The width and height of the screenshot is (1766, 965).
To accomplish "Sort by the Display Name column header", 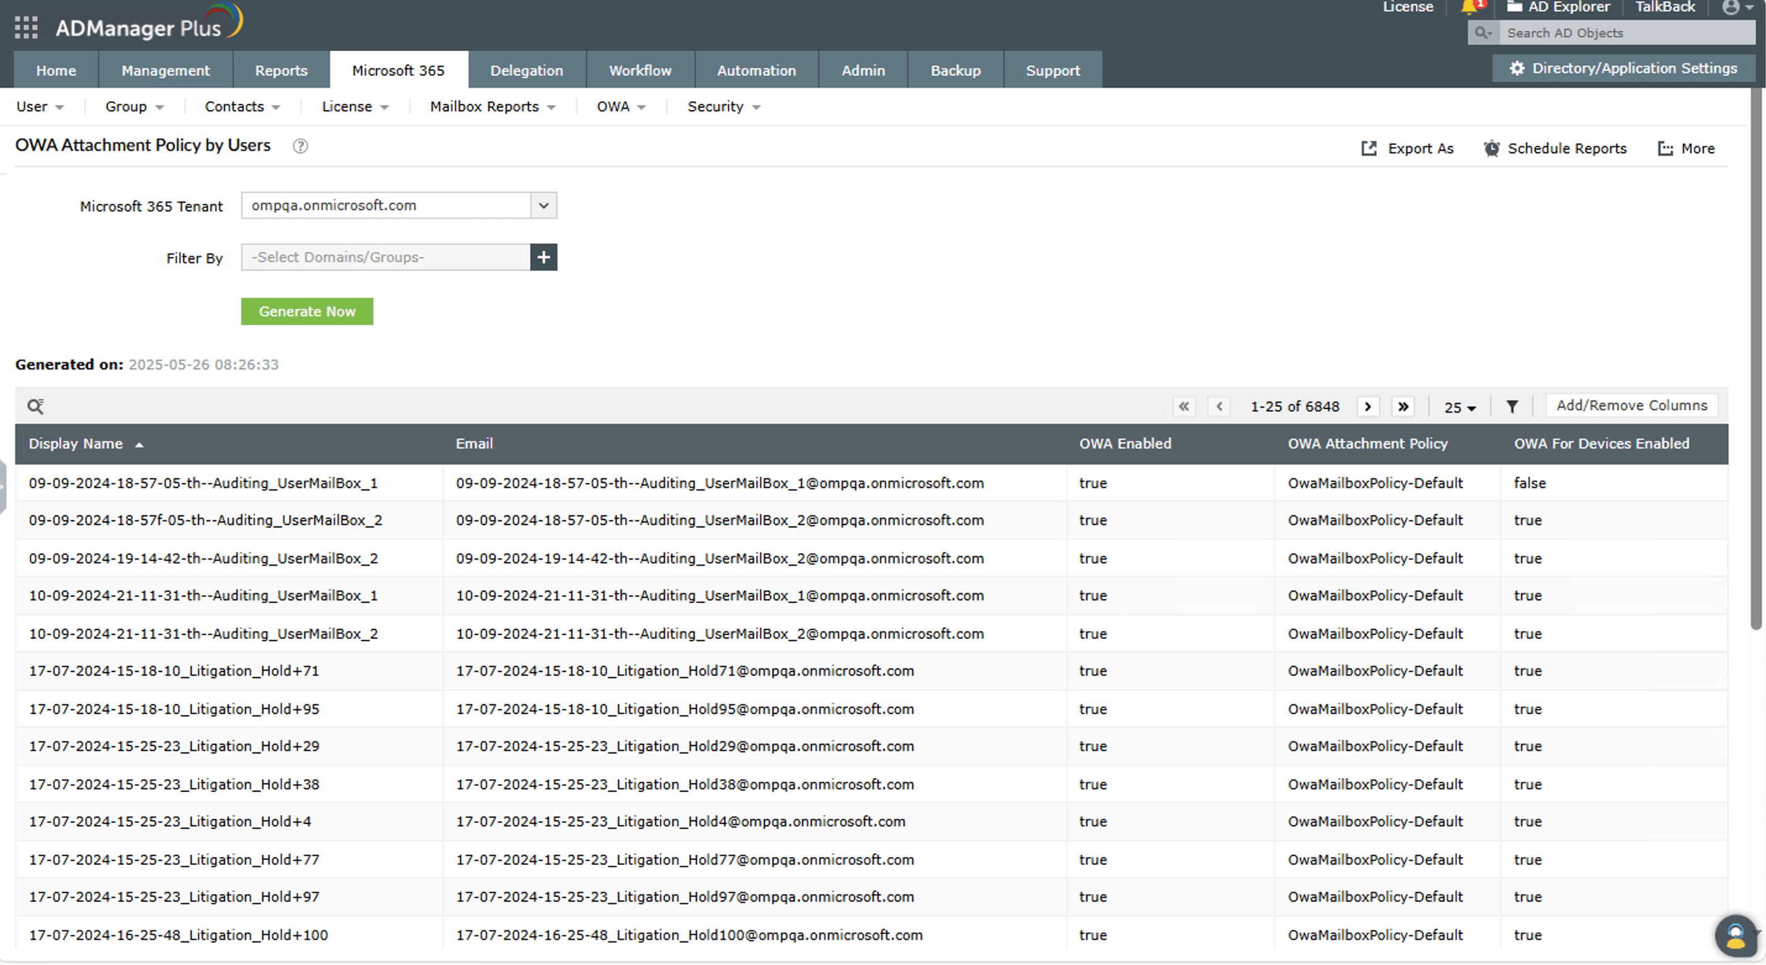I will (75, 444).
